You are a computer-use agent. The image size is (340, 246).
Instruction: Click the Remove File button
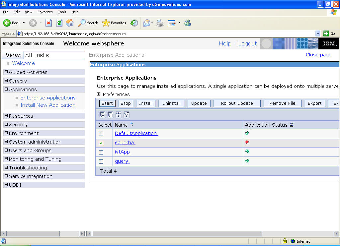[283, 103]
